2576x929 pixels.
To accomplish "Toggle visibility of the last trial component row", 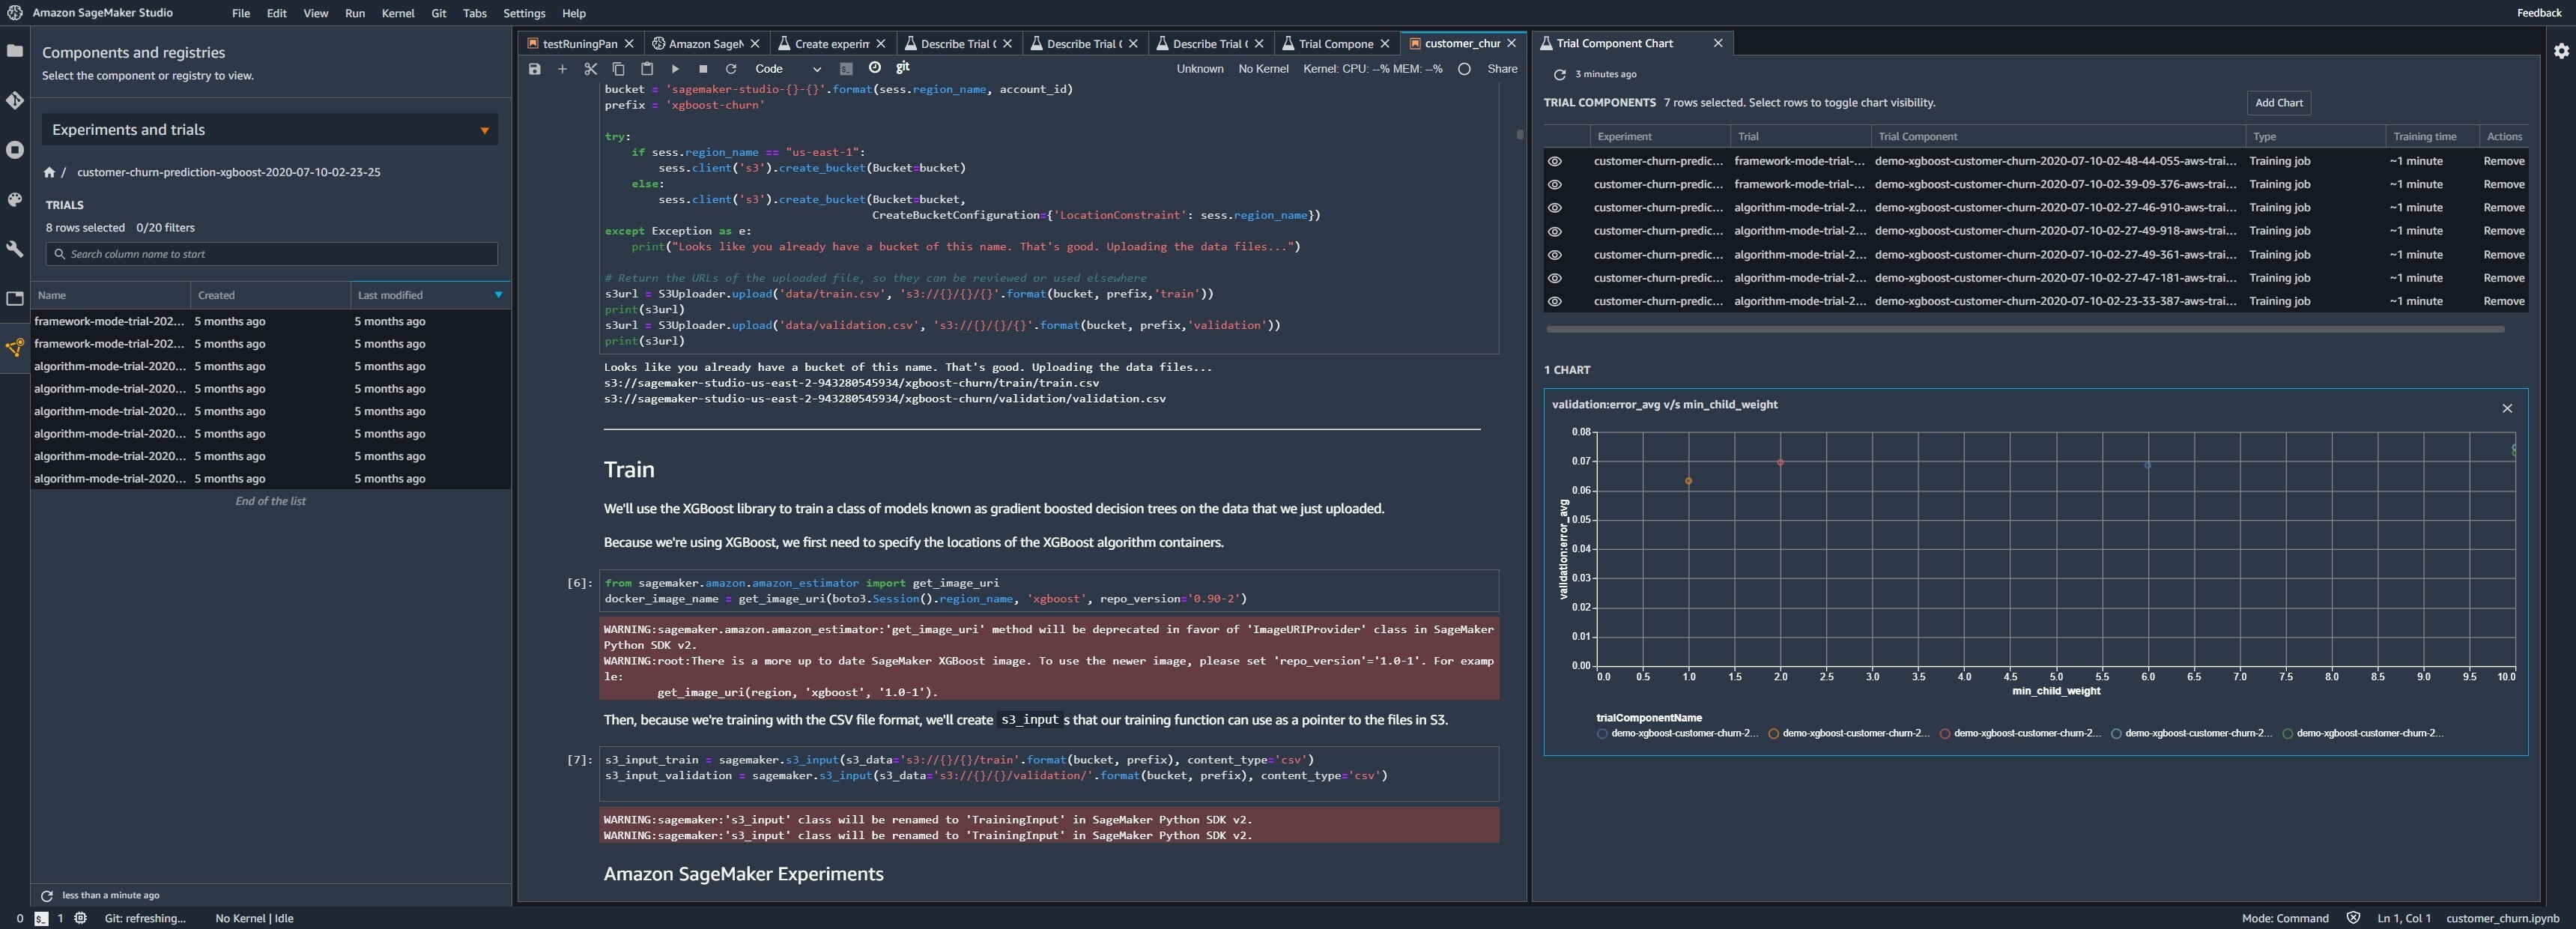I will (1556, 301).
